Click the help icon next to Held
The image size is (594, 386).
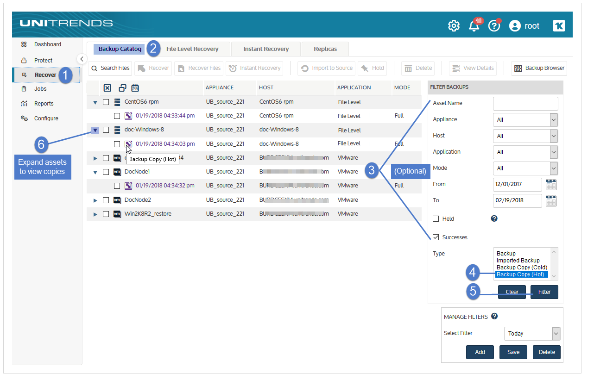(x=494, y=218)
